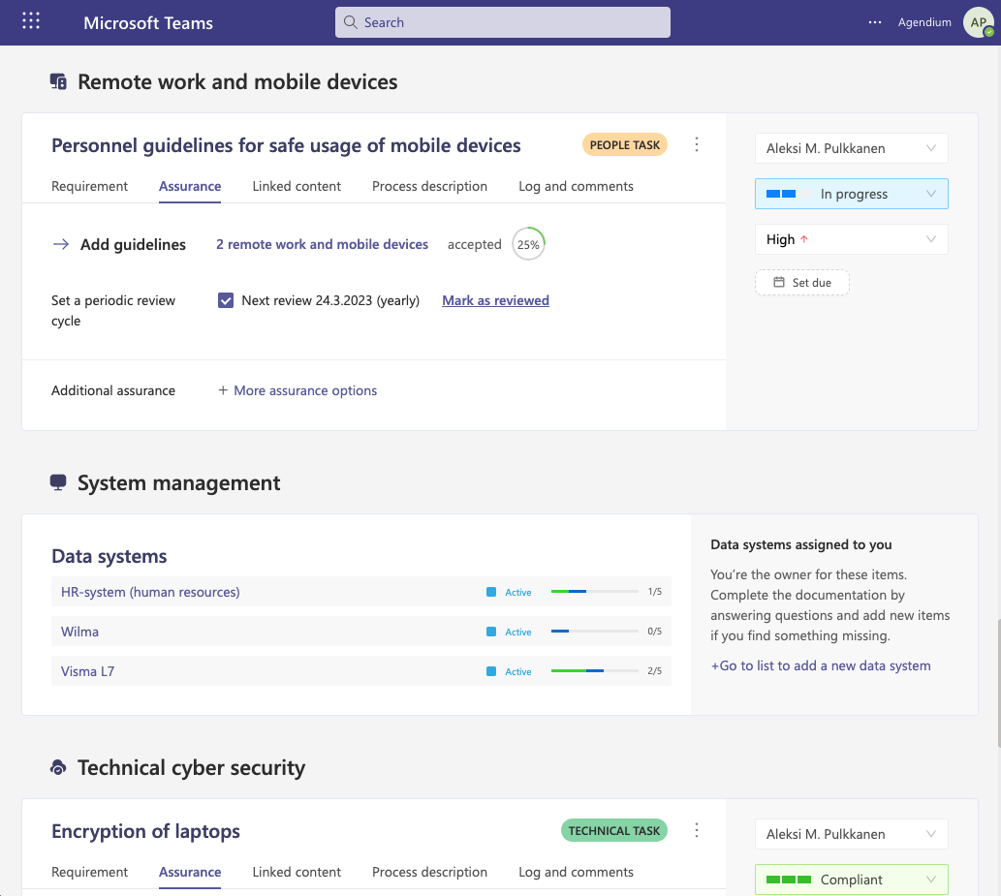The image size is (1001, 896).
Task: Click the PEOPLE TASK badge
Action: pyautogui.click(x=624, y=145)
